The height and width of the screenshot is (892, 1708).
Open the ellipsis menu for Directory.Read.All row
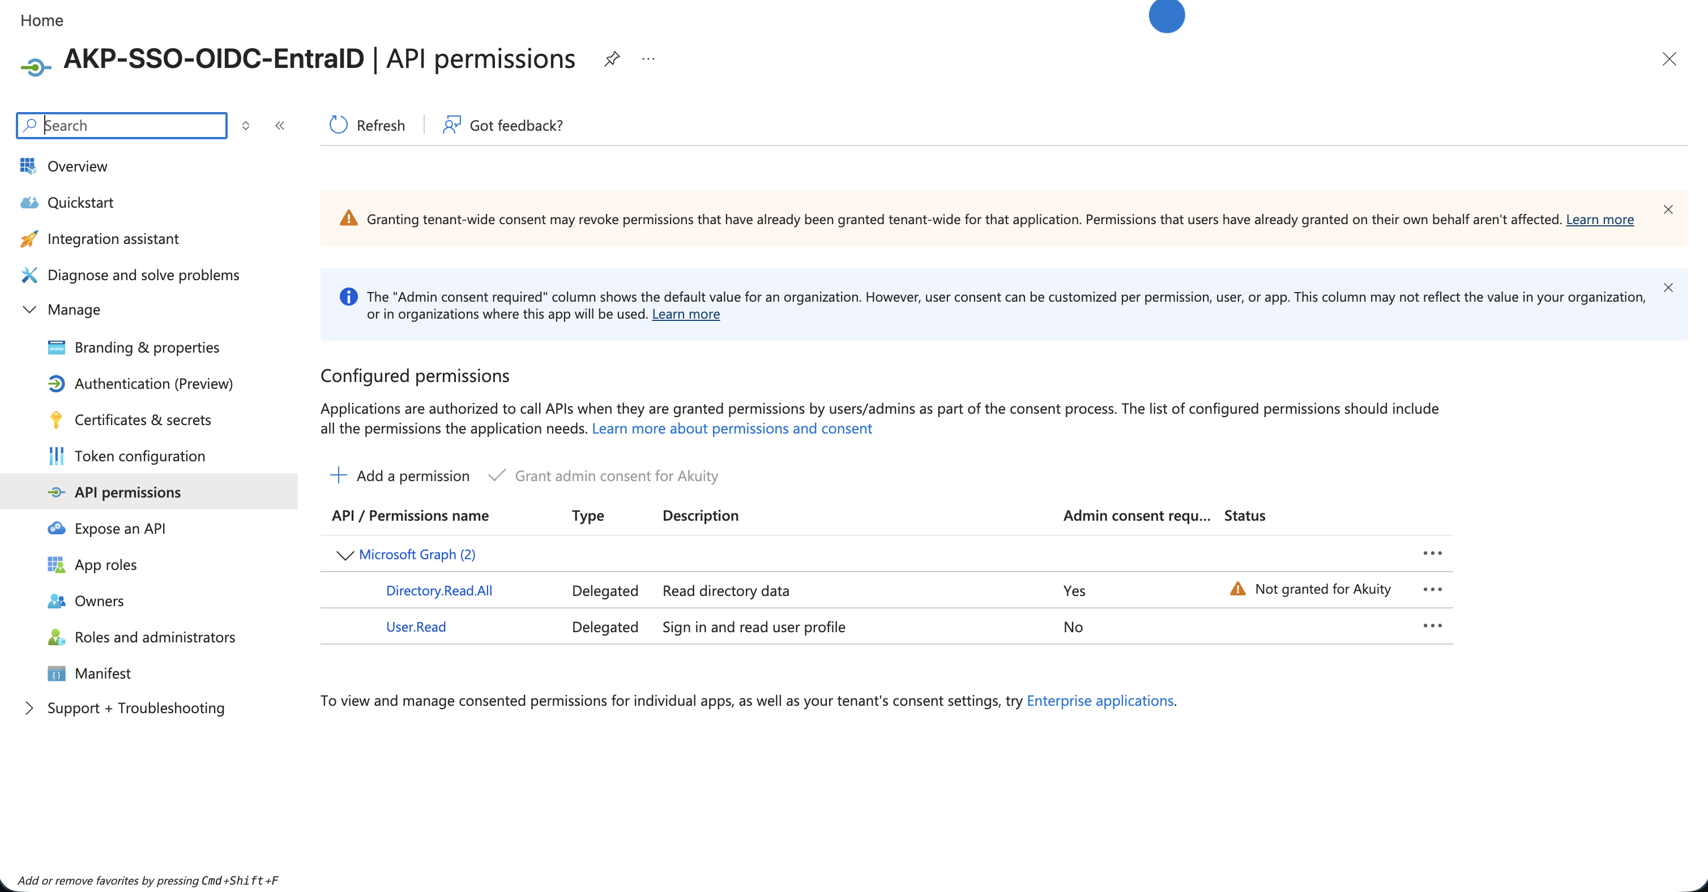tap(1432, 590)
